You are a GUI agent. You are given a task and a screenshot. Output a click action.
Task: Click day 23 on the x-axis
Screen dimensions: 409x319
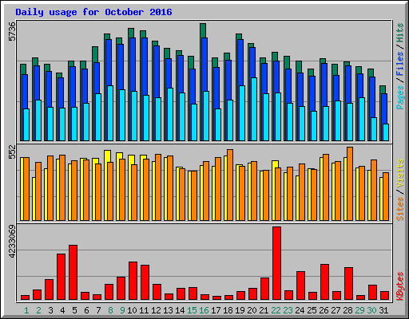click(288, 310)
